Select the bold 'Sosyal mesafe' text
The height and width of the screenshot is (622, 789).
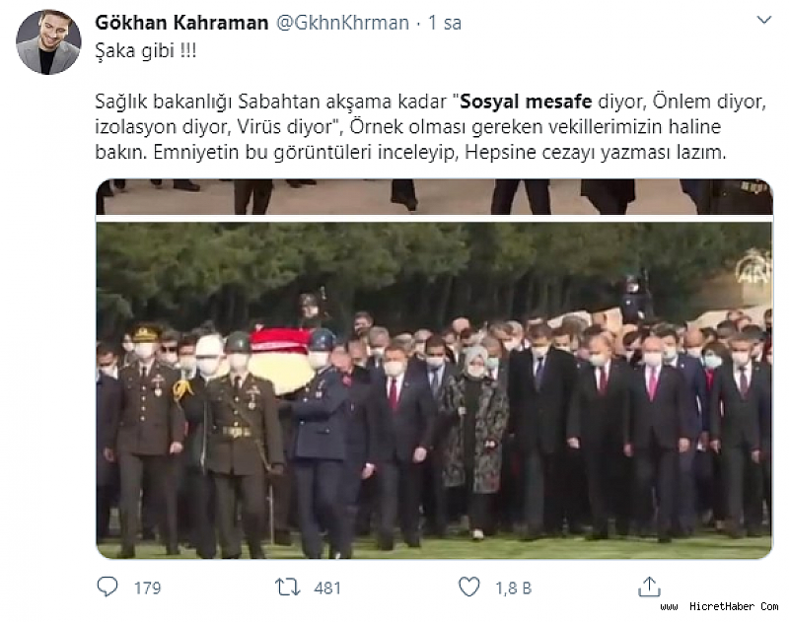tap(526, 102)
